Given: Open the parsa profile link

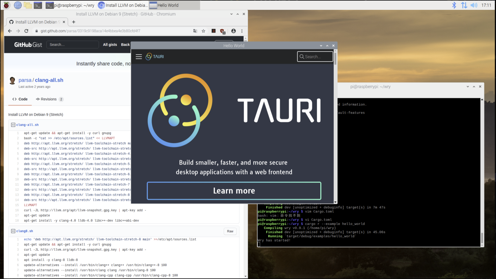Looking at the screenshot, I should (25, 80).
